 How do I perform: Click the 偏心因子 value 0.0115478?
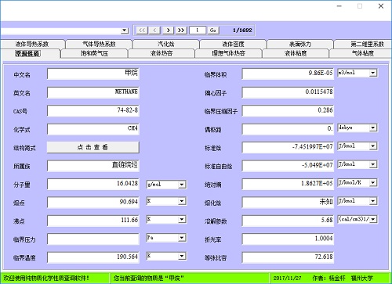click(x=288, y=92)
